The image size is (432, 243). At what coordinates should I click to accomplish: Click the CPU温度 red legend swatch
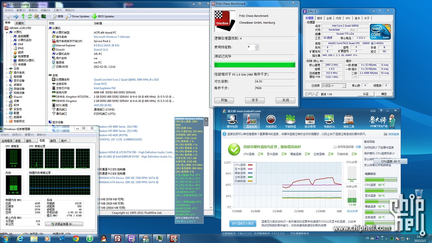point(250,165)
